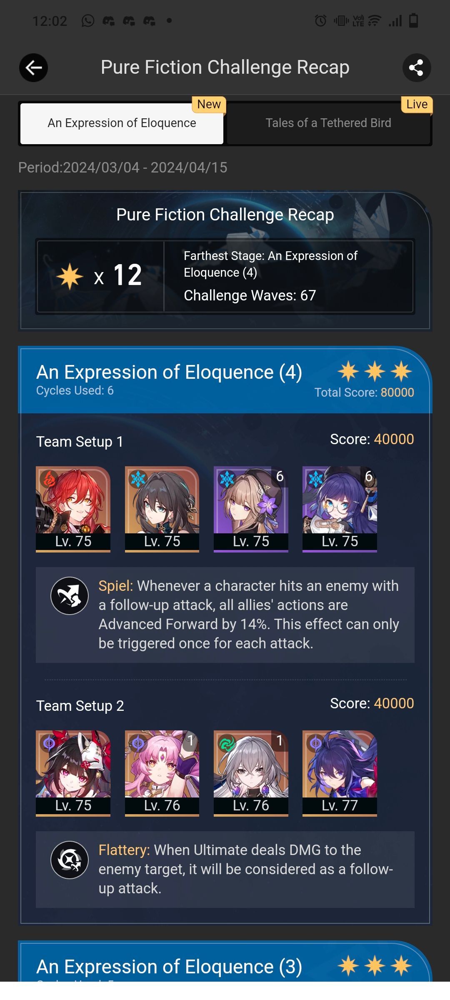Tap the WhatsApp notification icon in status bar
450x1000 pixels.
(x=88, y=20)
